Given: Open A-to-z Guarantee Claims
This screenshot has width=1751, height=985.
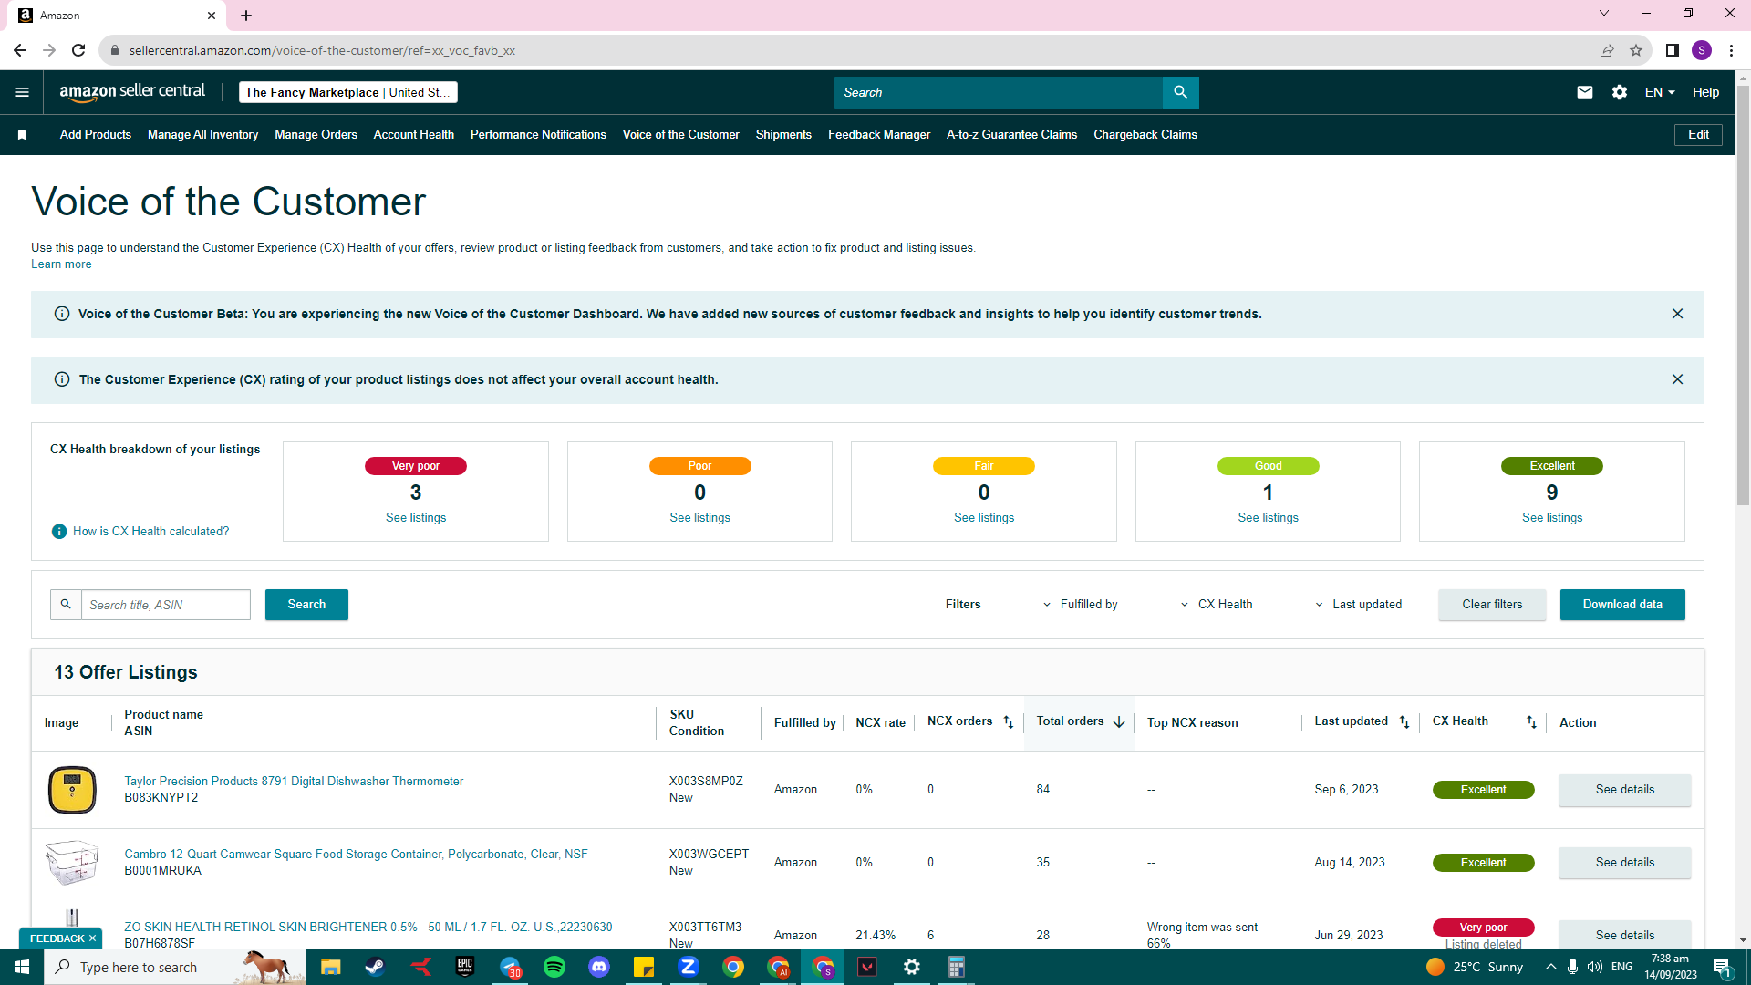Looking at the screenshot, I should pyautogui.click(x=1012, y=135).
